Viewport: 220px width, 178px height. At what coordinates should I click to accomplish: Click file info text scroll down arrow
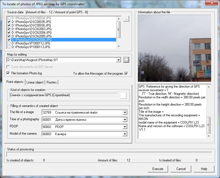click(x=209, y=136)
